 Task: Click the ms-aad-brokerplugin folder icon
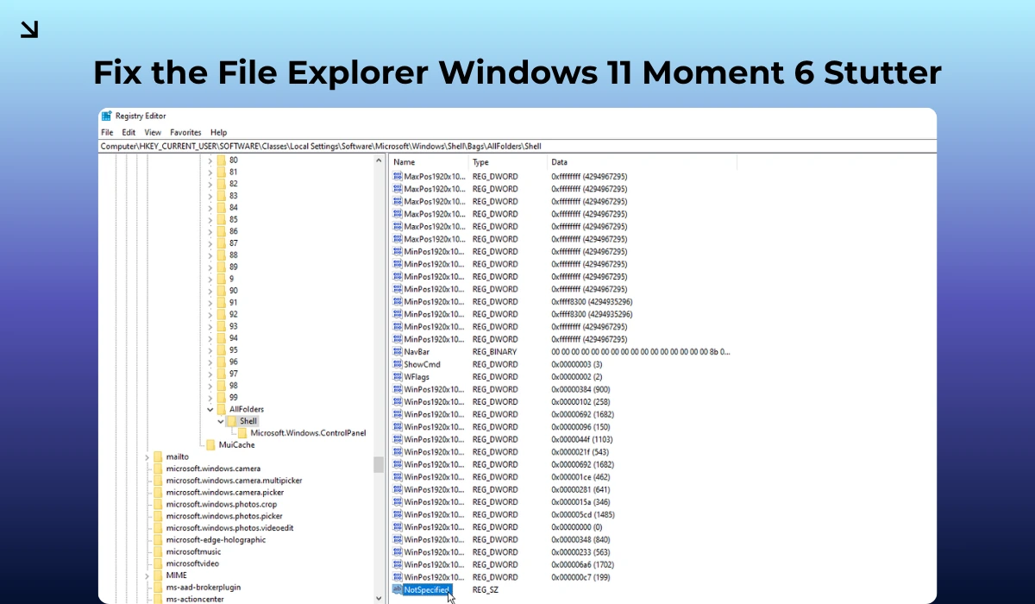pos(158,587)
